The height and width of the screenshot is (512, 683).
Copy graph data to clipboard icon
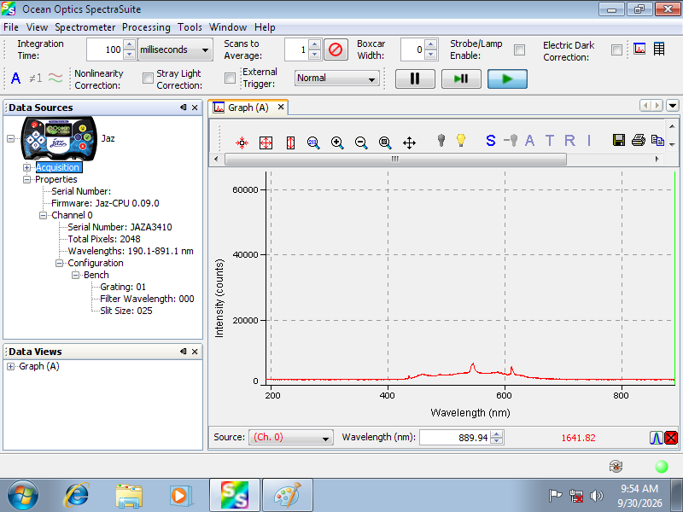657,140
